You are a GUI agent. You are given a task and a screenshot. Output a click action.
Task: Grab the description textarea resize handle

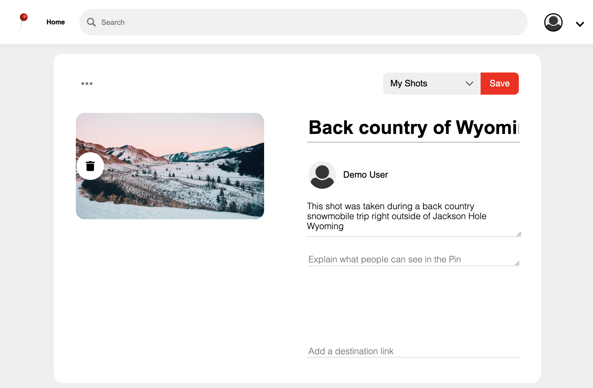click(519, 234)
